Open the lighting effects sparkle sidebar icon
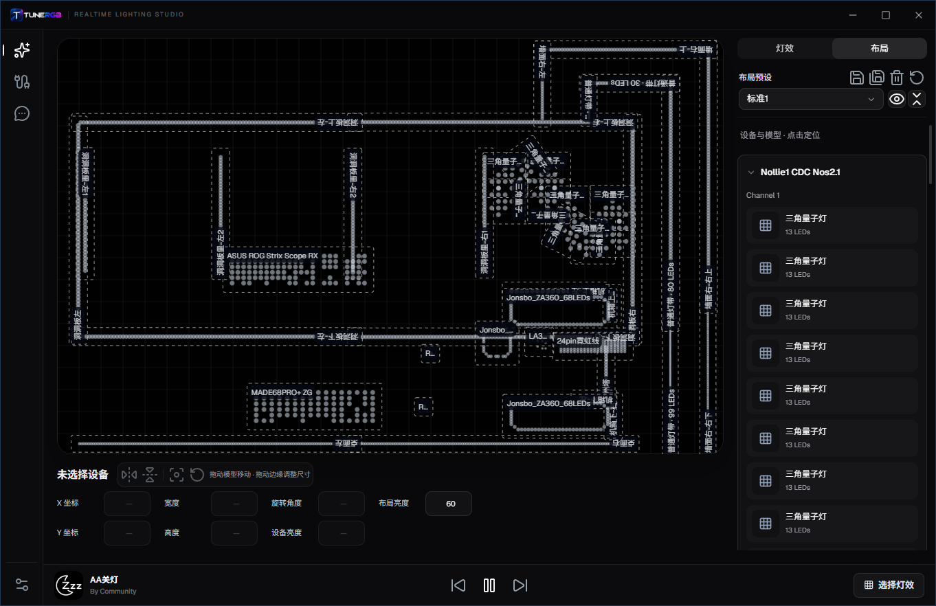936x606 pixels. (x=22, y=50)
